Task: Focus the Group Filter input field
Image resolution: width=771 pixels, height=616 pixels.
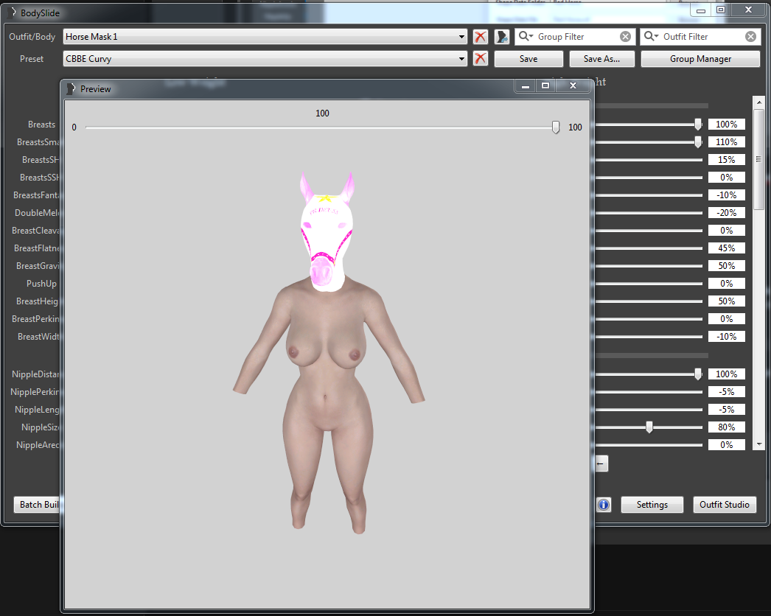Action: click(x=576, y=37)
